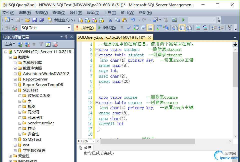240x162 pixels.
Task: Open the Connect dropdown (连接) in Object Explorer
Action: pyautogui.click(x=9, y=44)
